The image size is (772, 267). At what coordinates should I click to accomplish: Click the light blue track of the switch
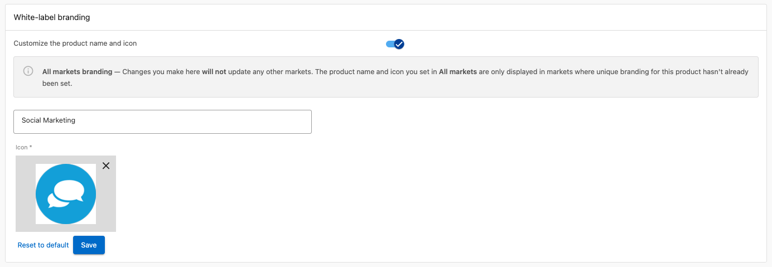[389, 44]
